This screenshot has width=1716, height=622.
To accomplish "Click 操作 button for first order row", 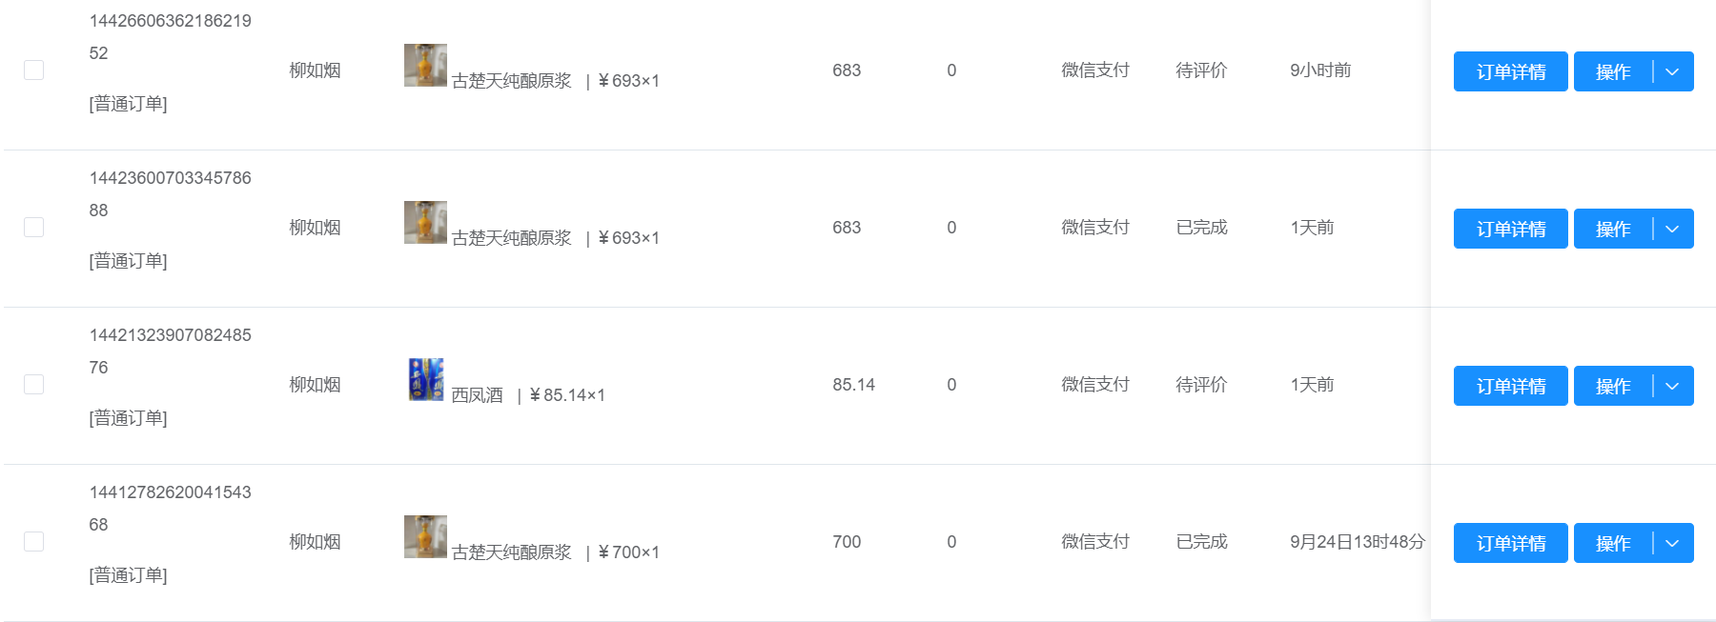I will tap(1613, 71).
